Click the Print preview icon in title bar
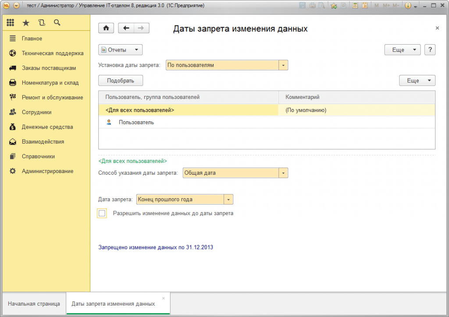 point(322,5)
